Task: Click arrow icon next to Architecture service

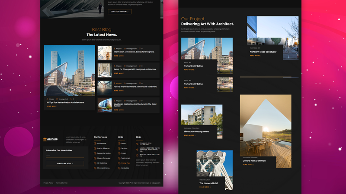Action: [95, 144]
